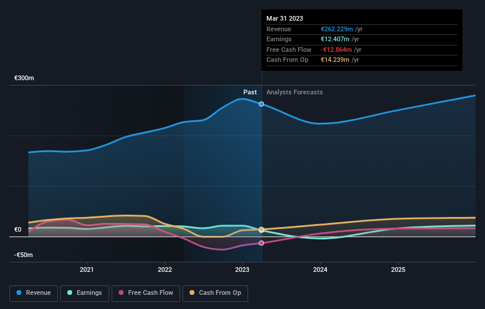Screen dimensions: 485x309
Task: Click the -€50m y-axis label
Action: coord(24,255)
